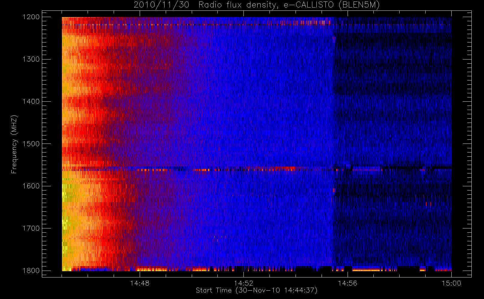484x299 pixels.
Task: Click the 14:56 time tick label
Action: (348, 283)
